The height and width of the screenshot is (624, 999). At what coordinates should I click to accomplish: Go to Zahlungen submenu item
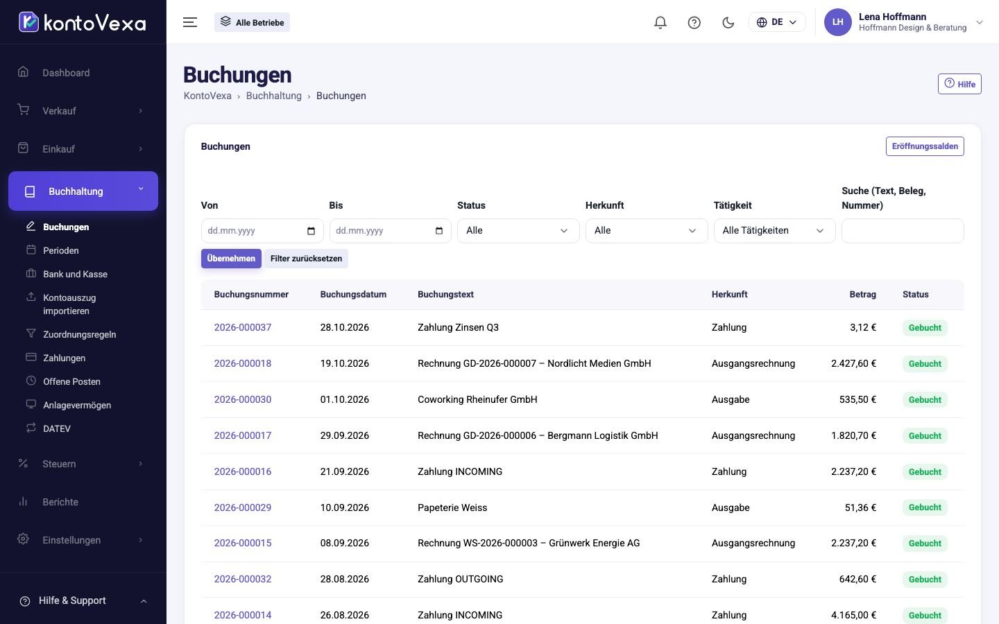(x=64, y=358)
